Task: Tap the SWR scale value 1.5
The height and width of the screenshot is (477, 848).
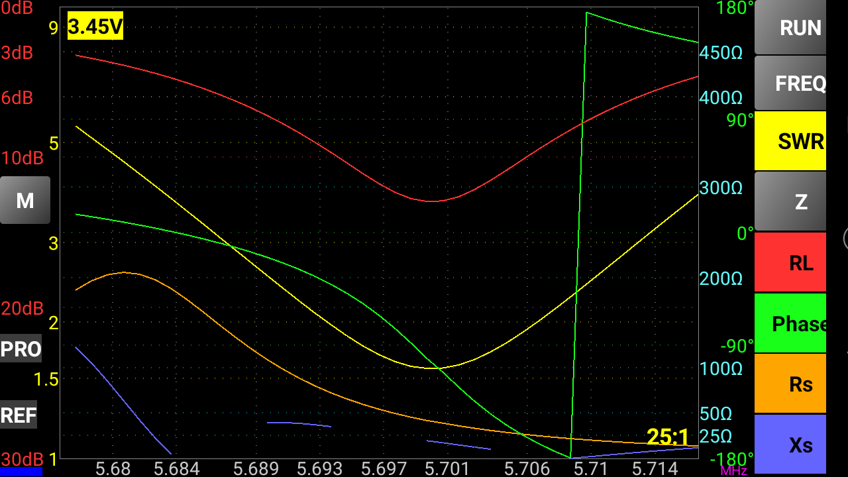Action: tap(45, 380)
